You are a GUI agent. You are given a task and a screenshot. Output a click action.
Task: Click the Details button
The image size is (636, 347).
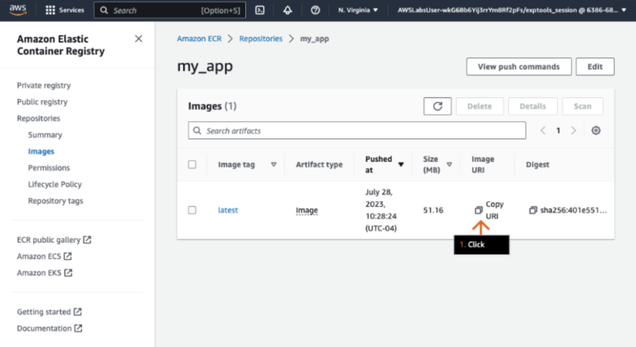533,106
